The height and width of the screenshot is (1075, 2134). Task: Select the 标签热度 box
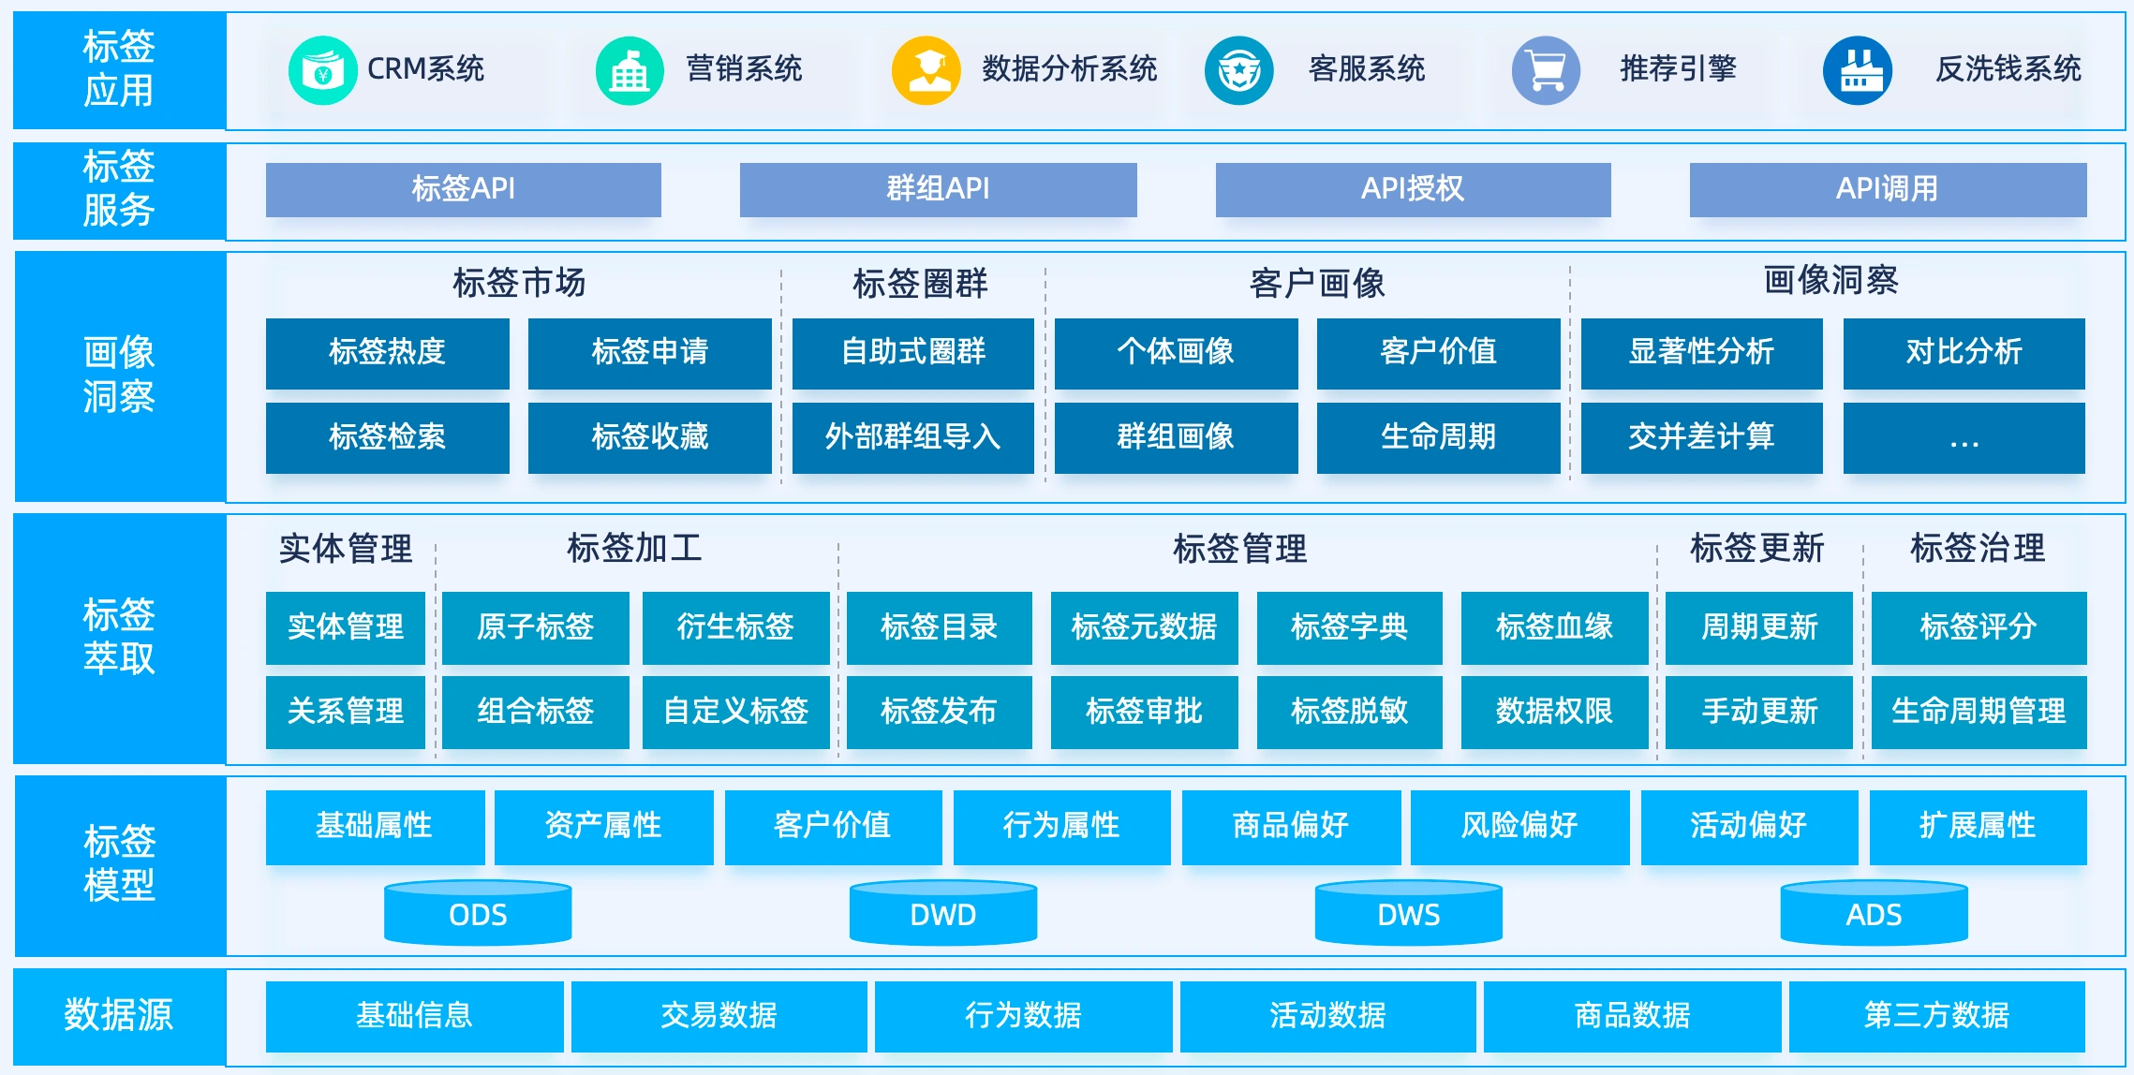(x=388, y=353)
